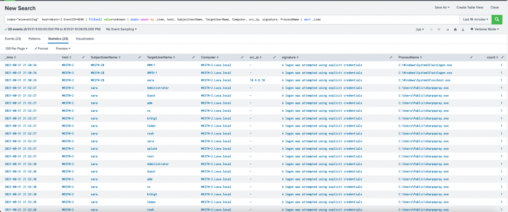Image resolution: width=508 pixels, height=212 pixels.
Task: Pause the search job
Action: tap(431, 29)
